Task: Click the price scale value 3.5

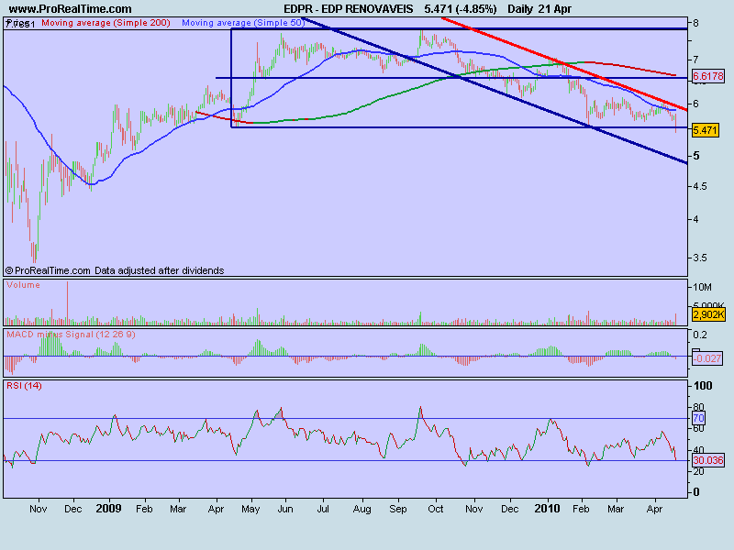Action: [700, 258]
